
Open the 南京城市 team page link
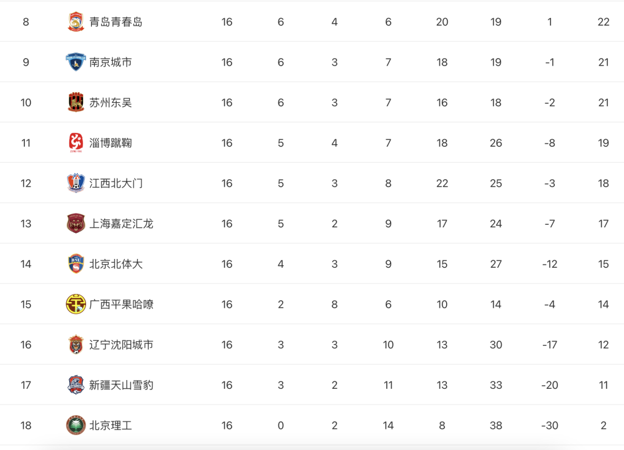tap(110, 62)
